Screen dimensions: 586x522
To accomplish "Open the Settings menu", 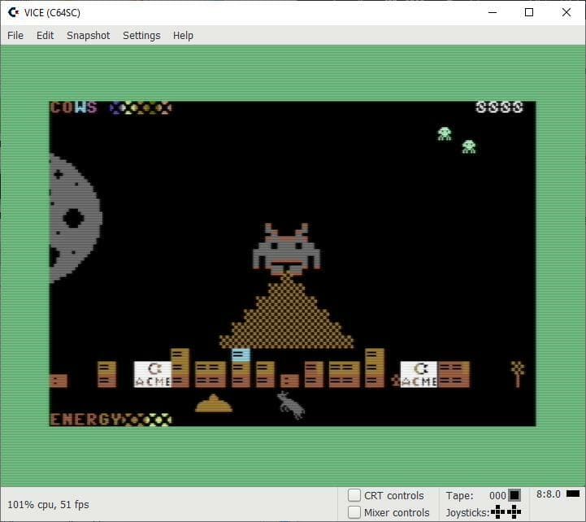I will click(141, 36).
